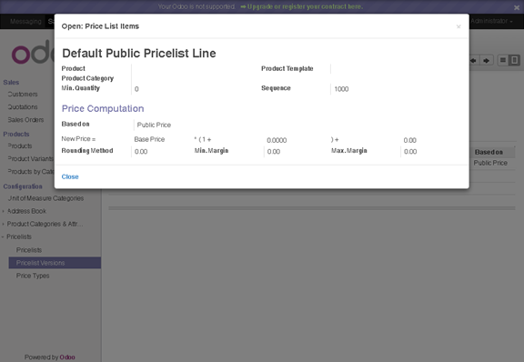Click Min. Quantity value 0

[136, 89]
